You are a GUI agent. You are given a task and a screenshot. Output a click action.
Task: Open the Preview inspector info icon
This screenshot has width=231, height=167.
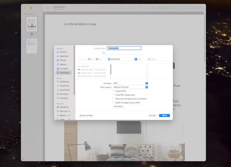[x=103, y=8]
